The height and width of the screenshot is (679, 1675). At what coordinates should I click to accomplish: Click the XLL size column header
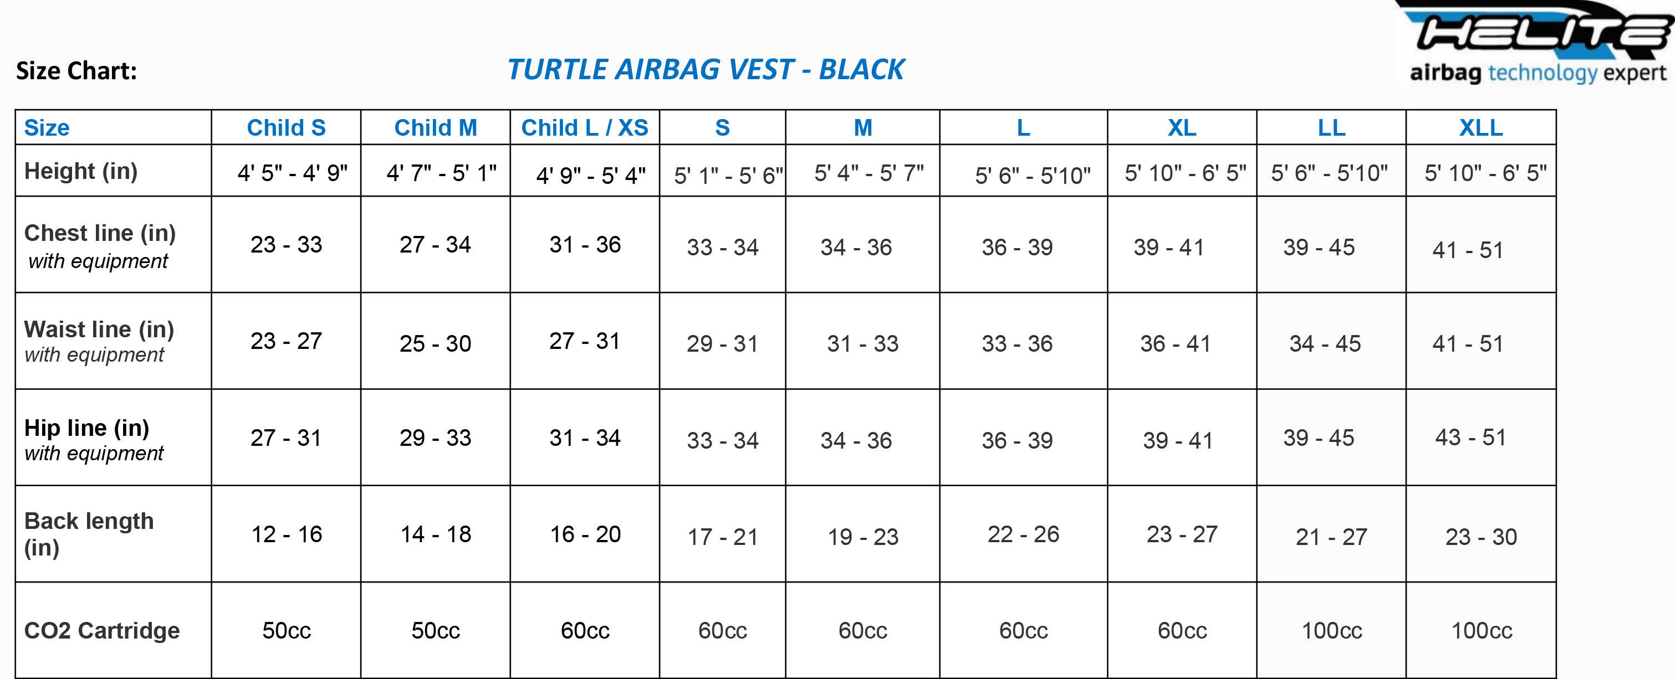pyautogui.click(x=1480, y=127)
